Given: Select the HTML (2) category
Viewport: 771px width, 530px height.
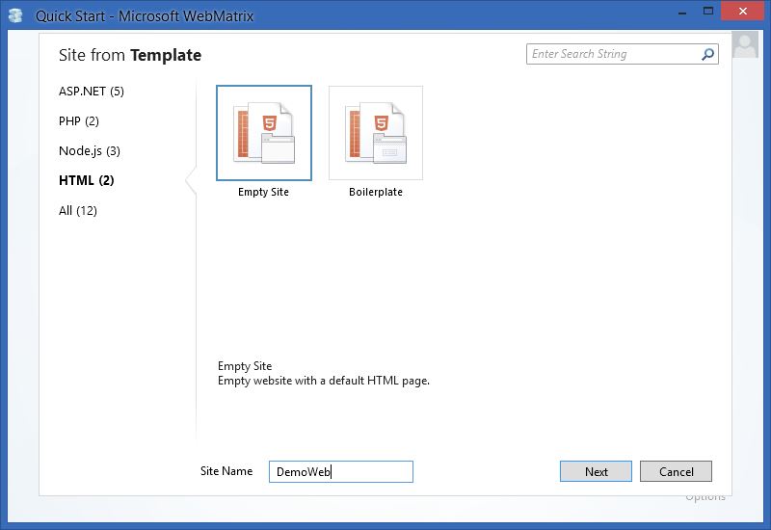Looking at the screenshot, I should point(87,180).
